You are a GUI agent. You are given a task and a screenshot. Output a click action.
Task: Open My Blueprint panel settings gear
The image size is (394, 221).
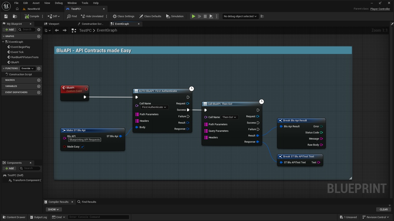click(x=39, y=29)
